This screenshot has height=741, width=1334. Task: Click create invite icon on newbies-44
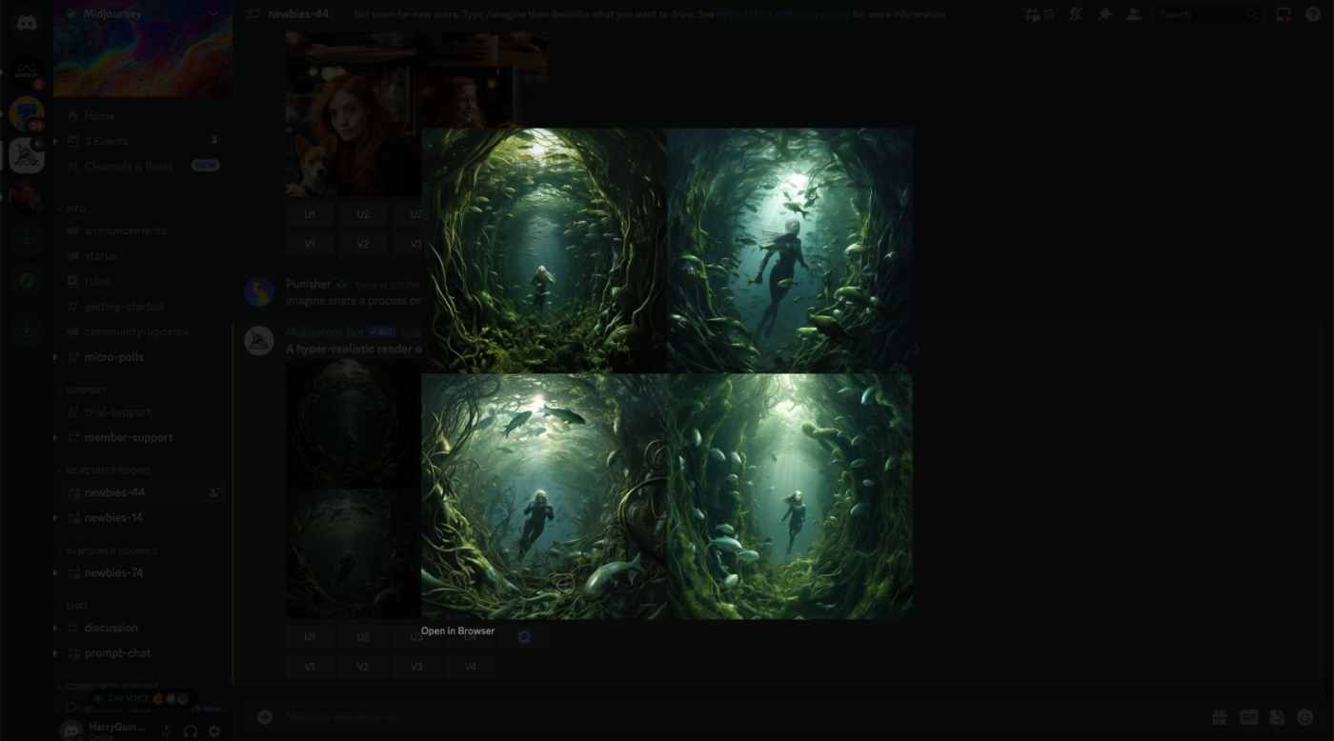[x=214, y=492]
